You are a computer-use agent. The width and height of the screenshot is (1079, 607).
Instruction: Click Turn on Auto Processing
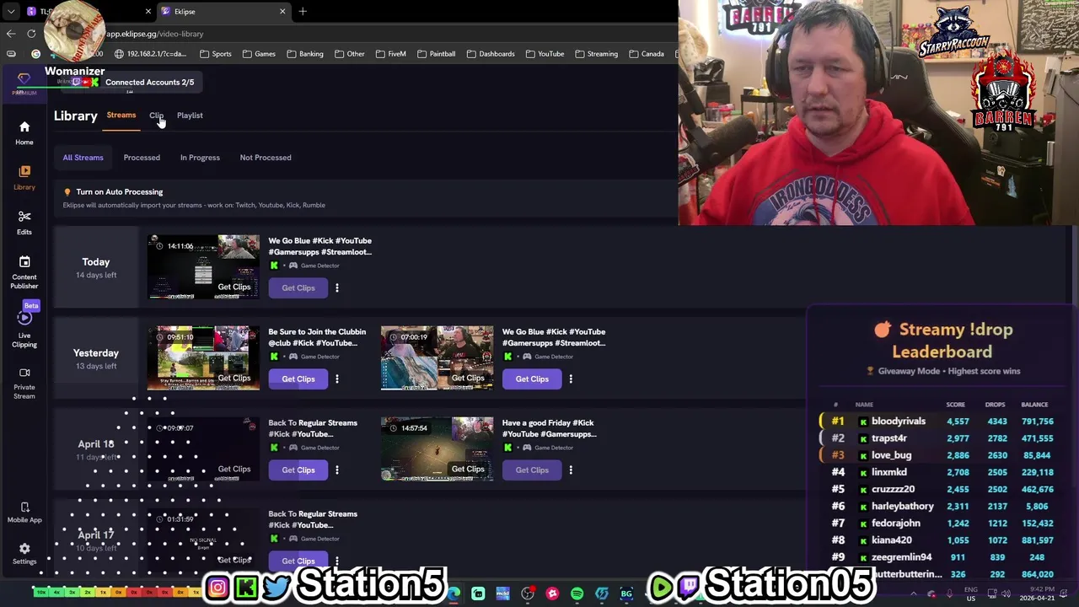(x=120, y=192)
